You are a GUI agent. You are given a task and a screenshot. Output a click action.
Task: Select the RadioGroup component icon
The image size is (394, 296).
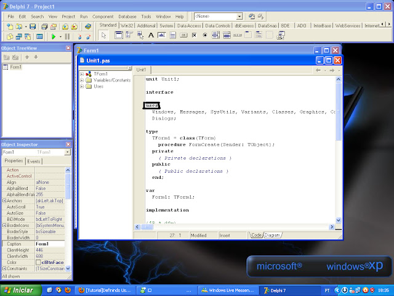tap(259, 35)
